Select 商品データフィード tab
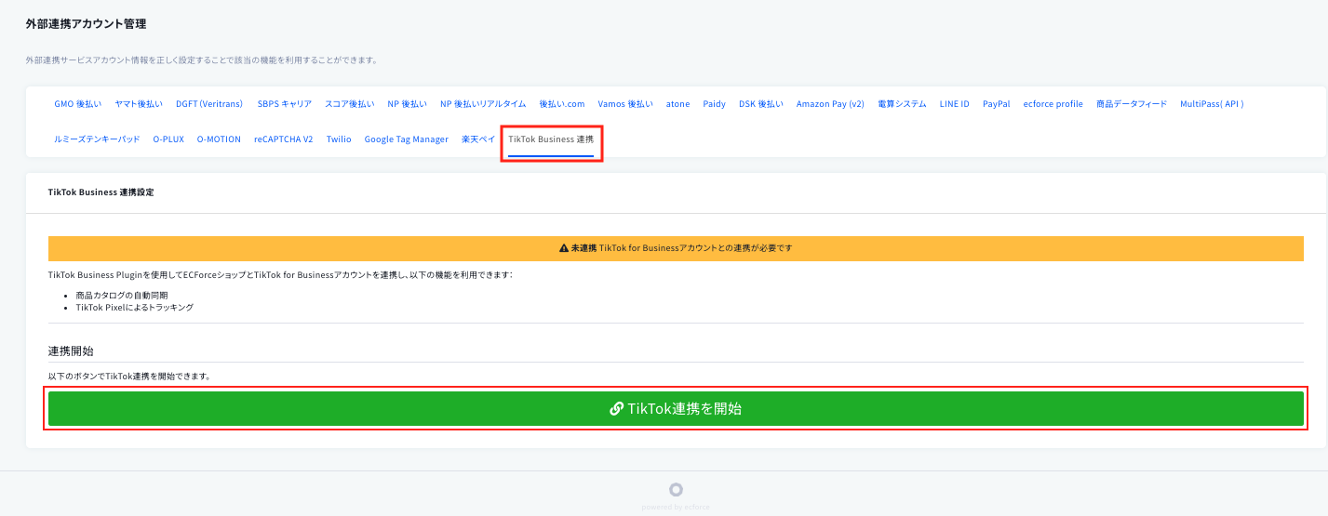 [x=1132, y=104]
